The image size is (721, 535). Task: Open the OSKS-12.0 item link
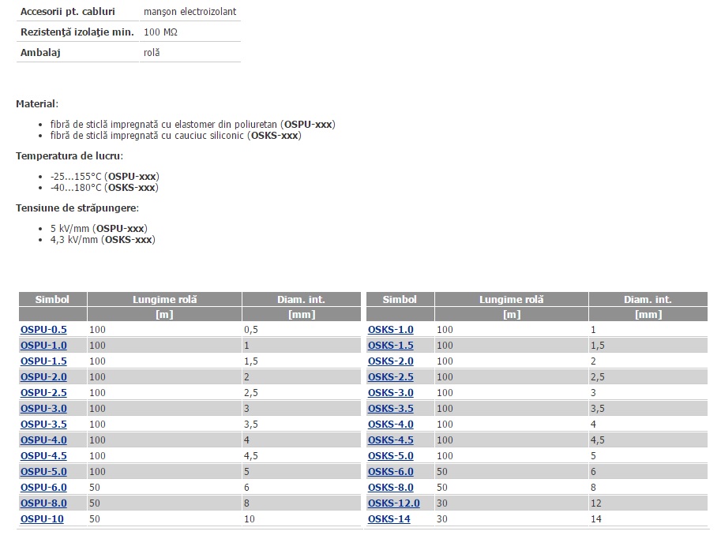[x=393, y=503]
